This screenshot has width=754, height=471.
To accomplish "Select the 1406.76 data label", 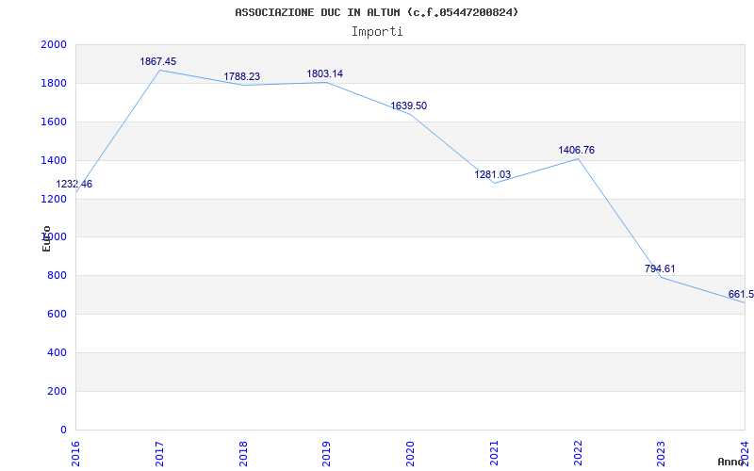I will pos(577,151).
